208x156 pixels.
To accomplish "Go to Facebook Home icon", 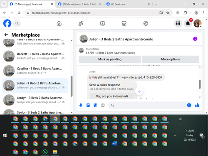I will click(59, 23).
